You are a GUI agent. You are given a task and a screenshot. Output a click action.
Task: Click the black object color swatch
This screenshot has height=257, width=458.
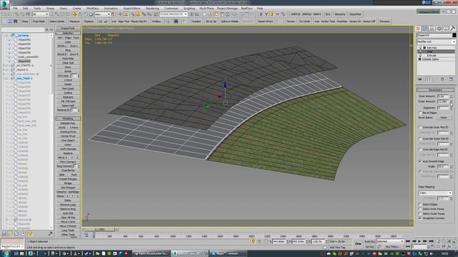coord(454,35)
